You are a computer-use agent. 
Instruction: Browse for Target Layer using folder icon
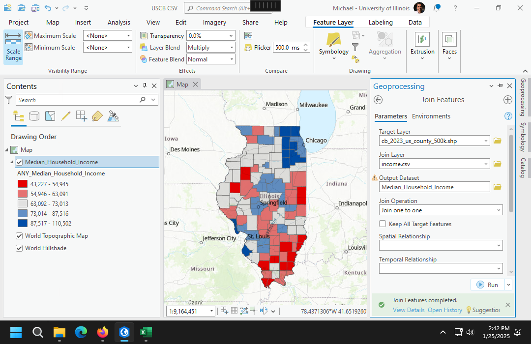(x=498, y=141)
